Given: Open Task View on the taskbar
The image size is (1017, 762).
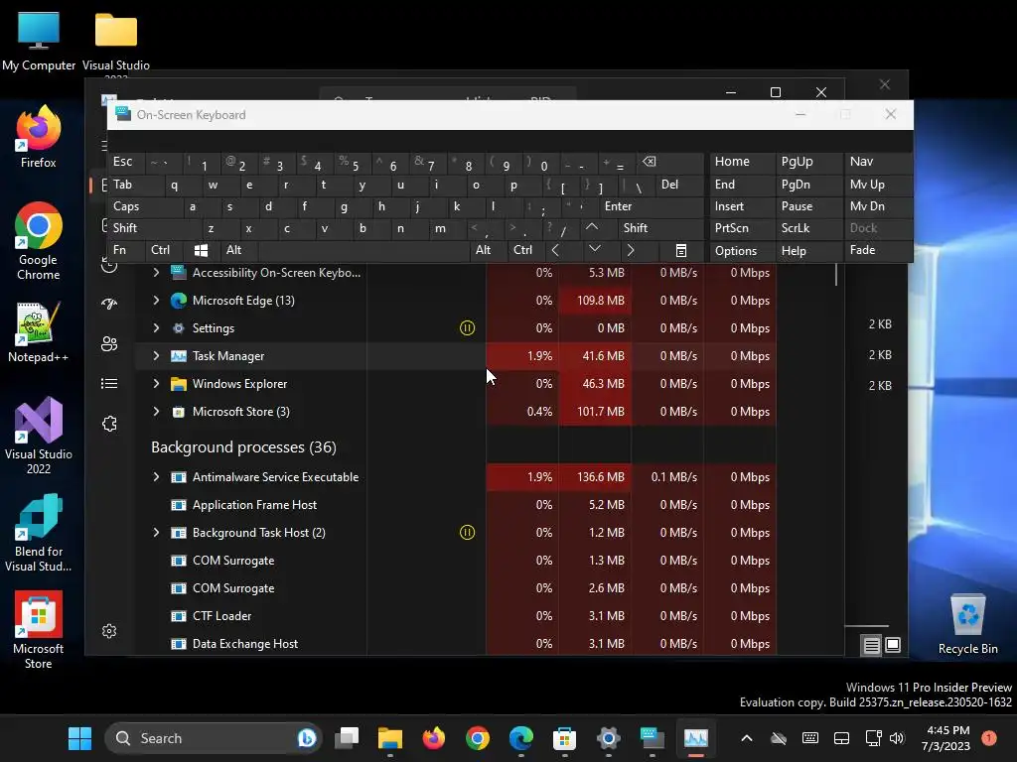Looking at the screenshot, I should coord(347,738).
